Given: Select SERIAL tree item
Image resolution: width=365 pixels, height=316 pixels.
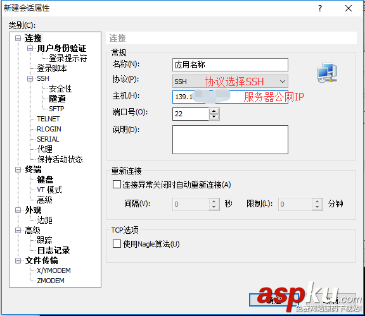Looking at the screenshot, I should [48, 139].
